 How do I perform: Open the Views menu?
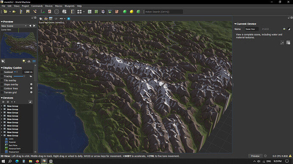17,6
